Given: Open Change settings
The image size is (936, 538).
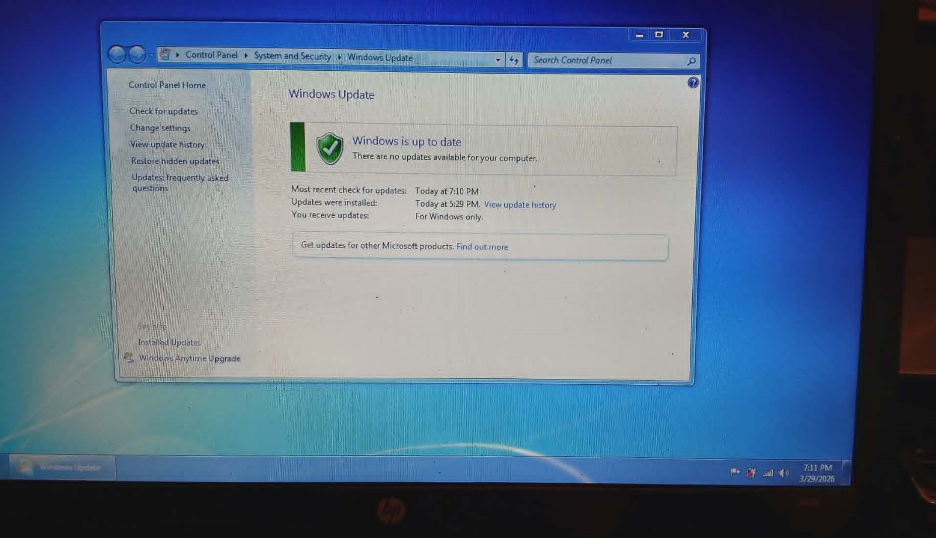Looking at the screenshot, I should [160, 127].
